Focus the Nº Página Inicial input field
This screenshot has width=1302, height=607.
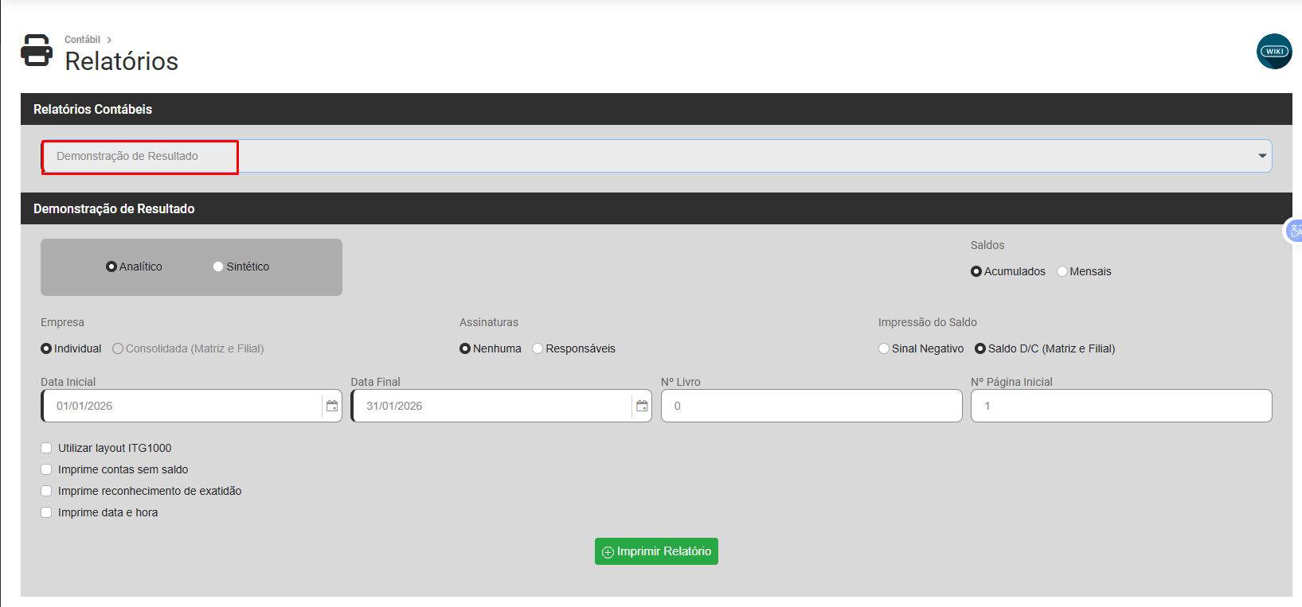coord(1121,406)
